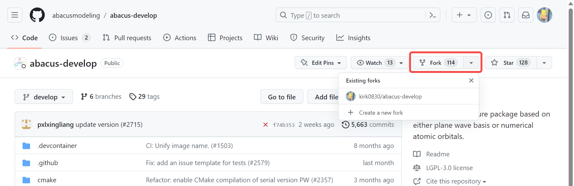Open the hamburger navigation menu
Screen dimensions: 574x186
(x=15, y=15)
